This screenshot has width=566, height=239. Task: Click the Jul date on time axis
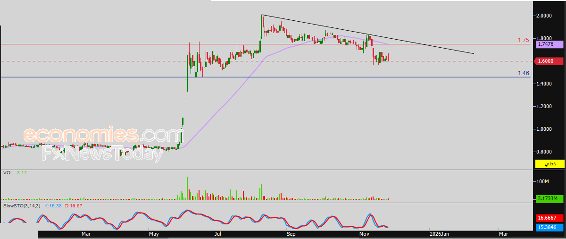(217, 234)
